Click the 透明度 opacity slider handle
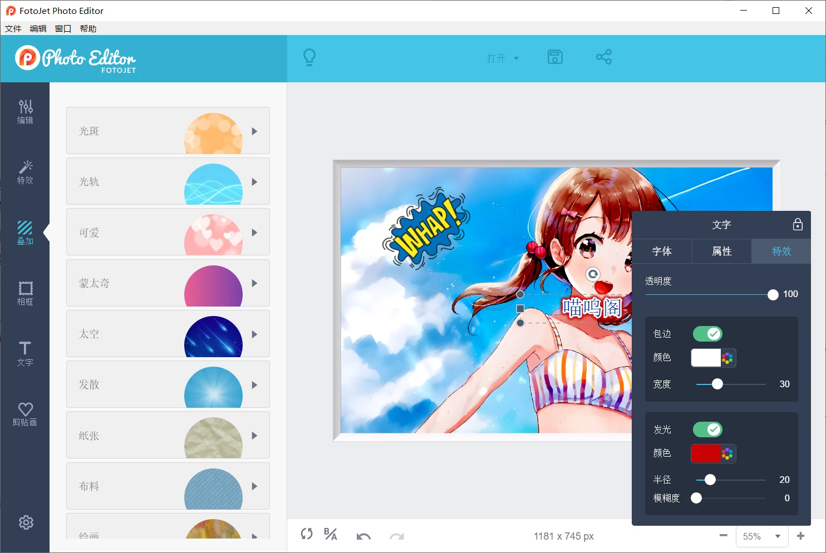Image resolution: width=826 pixels, height=553 pixels. (x=773, y=295)
